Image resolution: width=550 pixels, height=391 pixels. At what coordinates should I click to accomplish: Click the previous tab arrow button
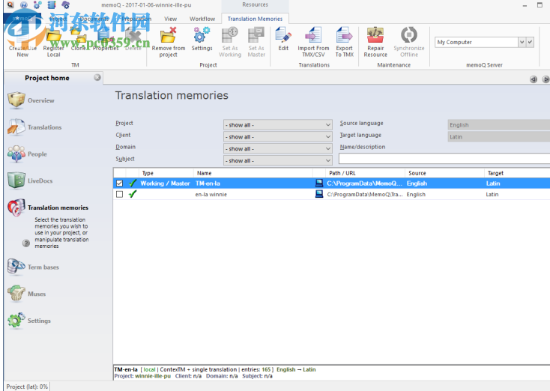(x=534, y=79)
